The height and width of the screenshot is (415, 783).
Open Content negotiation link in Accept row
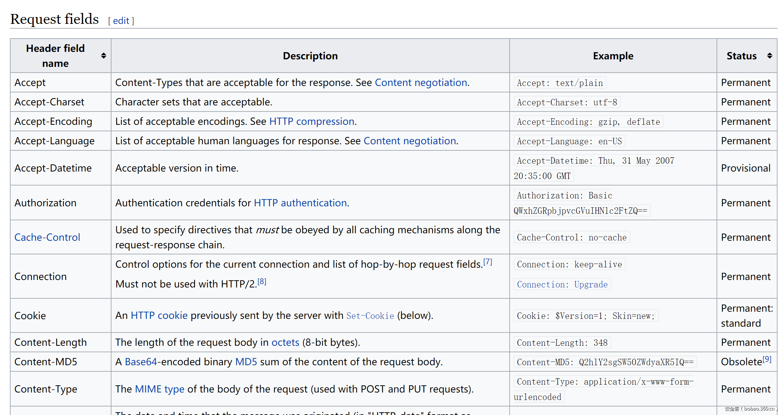[x=421, y=82]
